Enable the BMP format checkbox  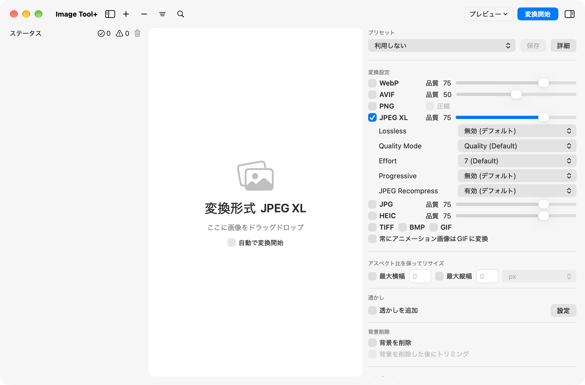click(x=403, y=227)
